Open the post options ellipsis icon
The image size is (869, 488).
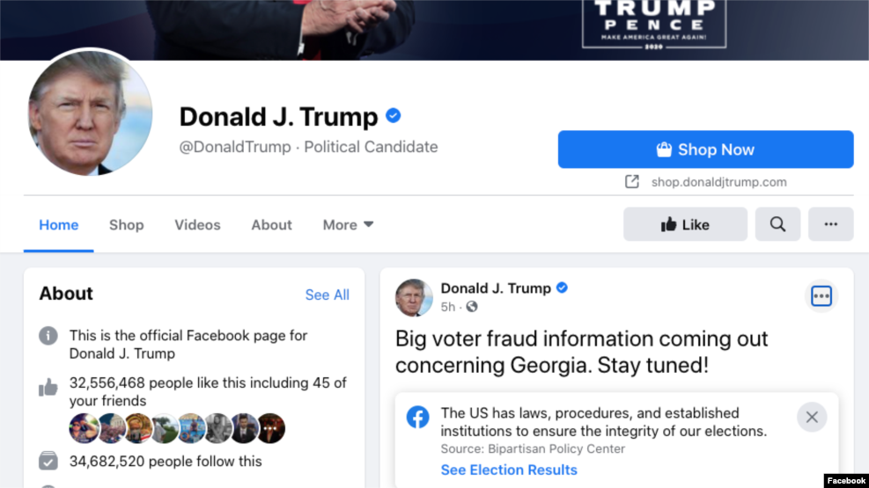821,296
